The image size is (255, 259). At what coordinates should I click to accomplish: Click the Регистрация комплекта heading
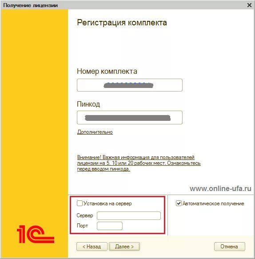tap(122, 23)
